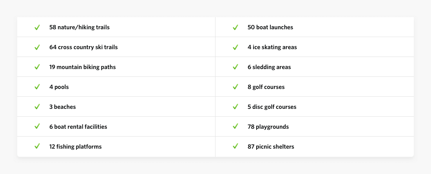Click the checkmark next to 50 boat launches
The width and height of the screenshot is (431, 174).
(x=235, y=27)
